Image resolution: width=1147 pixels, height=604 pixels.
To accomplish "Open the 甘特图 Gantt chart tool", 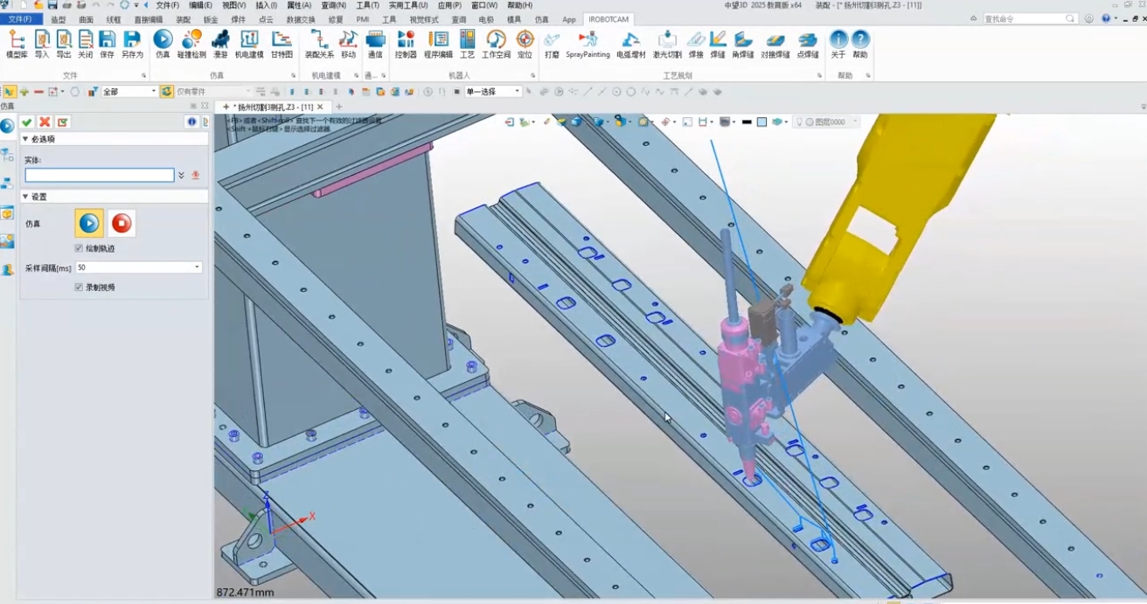I will point(282,44).
